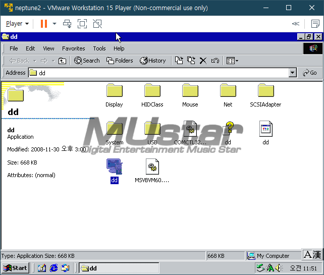This screenshot has width=324, height=275.
Task: Pause the virtual machine
Action: click(44, 24)
